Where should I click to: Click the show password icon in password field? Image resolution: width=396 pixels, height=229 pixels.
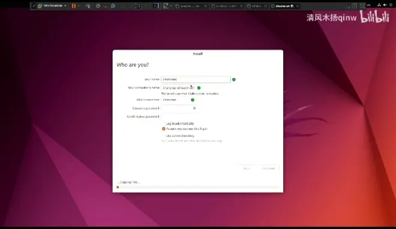pyautogui.click(x=194, y=108)
